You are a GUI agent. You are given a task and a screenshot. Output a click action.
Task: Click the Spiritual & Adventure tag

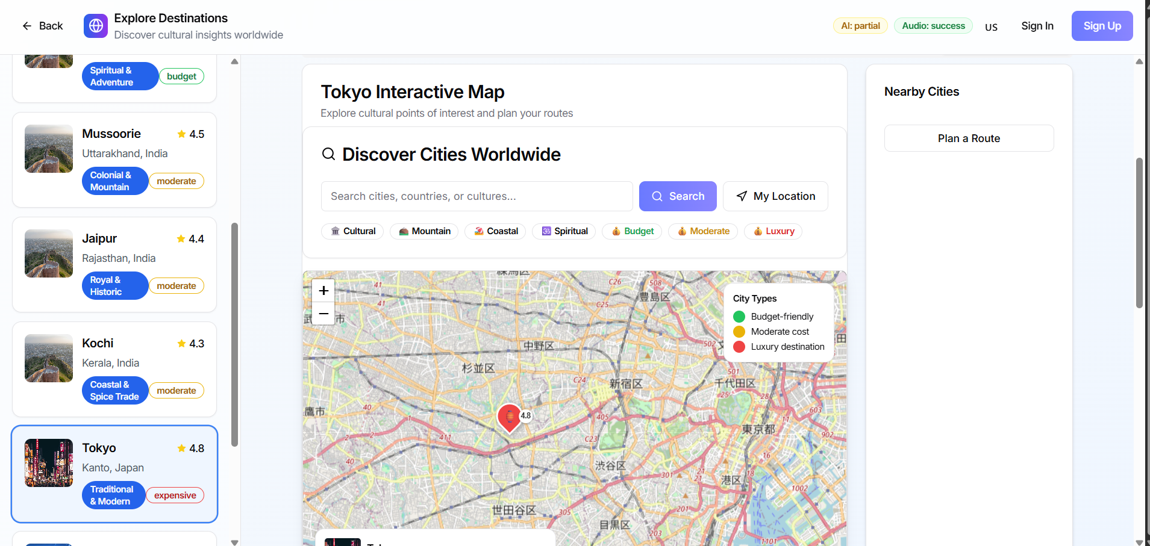click(x=120, y=76)
